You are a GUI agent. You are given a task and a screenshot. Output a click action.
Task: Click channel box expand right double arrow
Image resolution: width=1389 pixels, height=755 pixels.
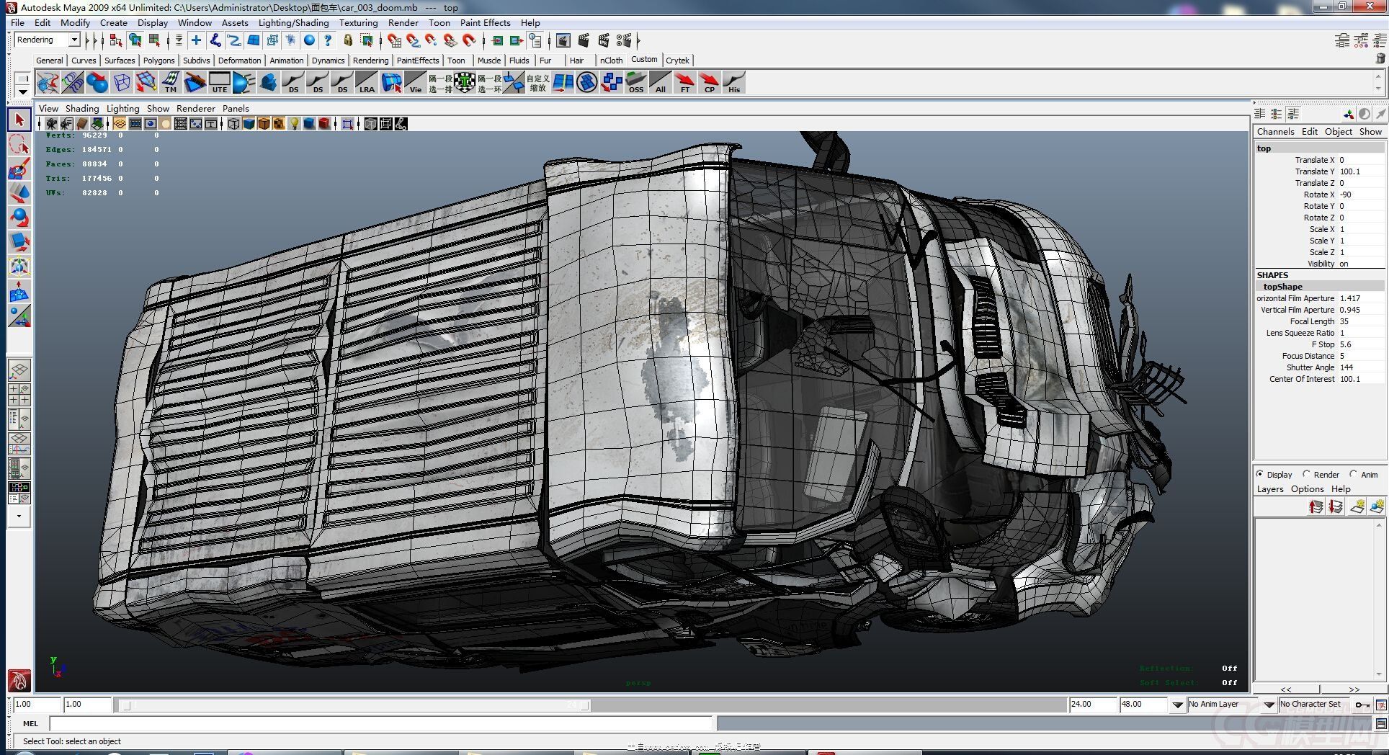coord(1354,689)
